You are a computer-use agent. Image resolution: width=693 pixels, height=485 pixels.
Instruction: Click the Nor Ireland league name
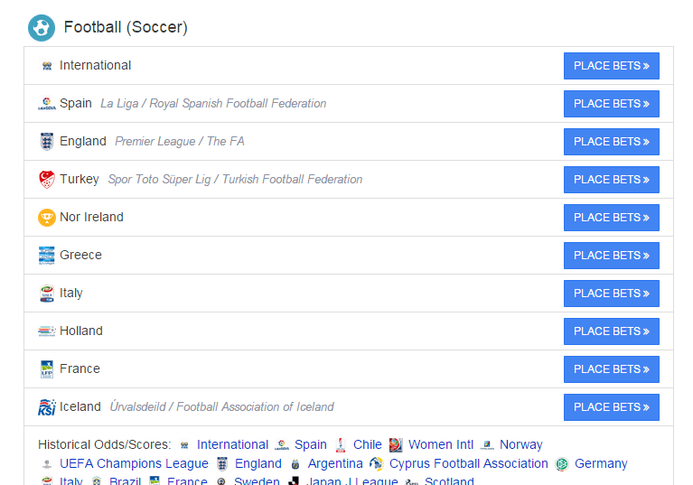91,218
